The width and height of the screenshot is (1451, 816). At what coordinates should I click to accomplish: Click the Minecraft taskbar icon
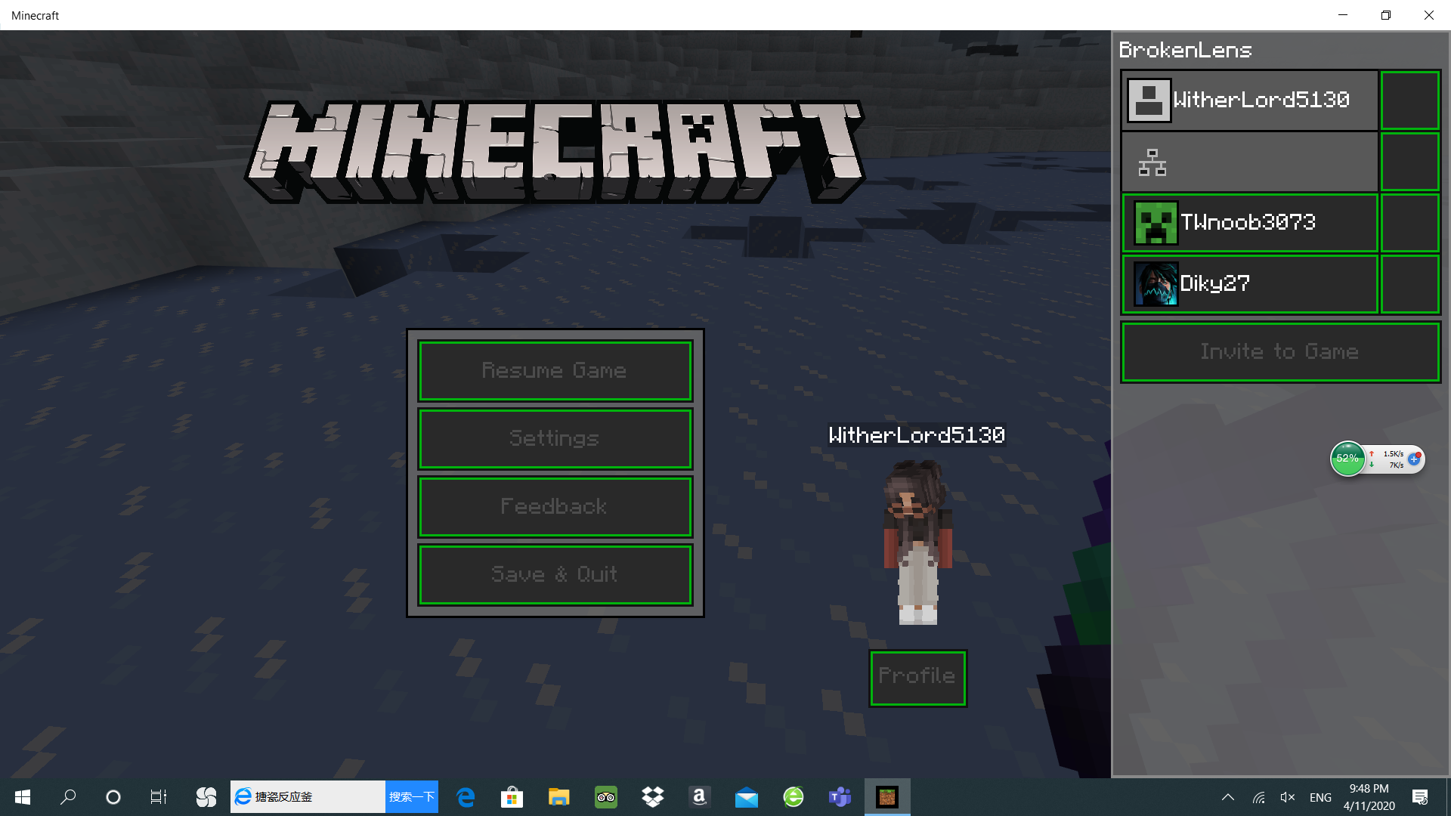(887, 797)
